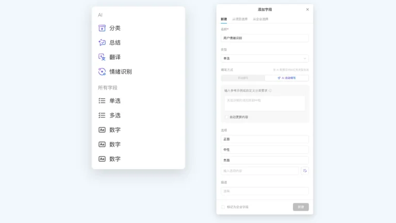396x223 pixels.
Task: Open the 类型 dropdown showing 单选
Action: tap(265, 58)
